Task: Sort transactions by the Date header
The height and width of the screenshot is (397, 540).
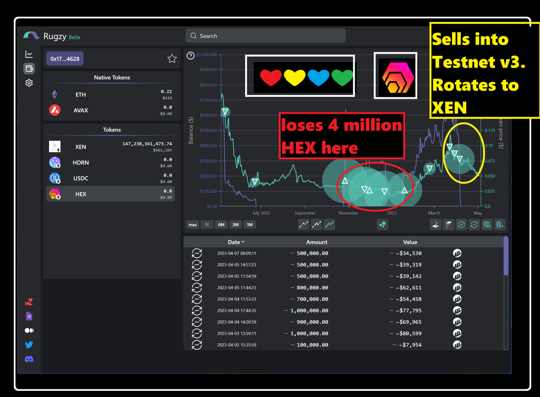Action: coord(236,242)
